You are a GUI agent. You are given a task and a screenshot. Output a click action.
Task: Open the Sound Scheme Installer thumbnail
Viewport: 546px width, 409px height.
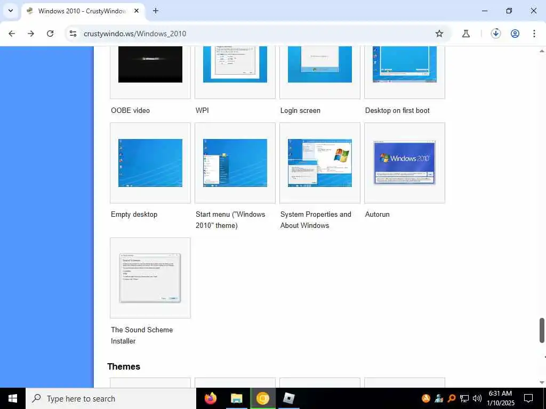(150, 278)
